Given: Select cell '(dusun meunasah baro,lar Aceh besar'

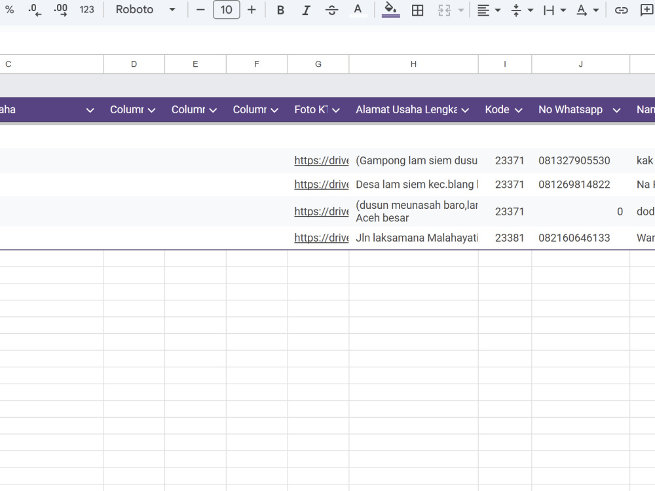Looking at the screenshot, I should (413, 211).
